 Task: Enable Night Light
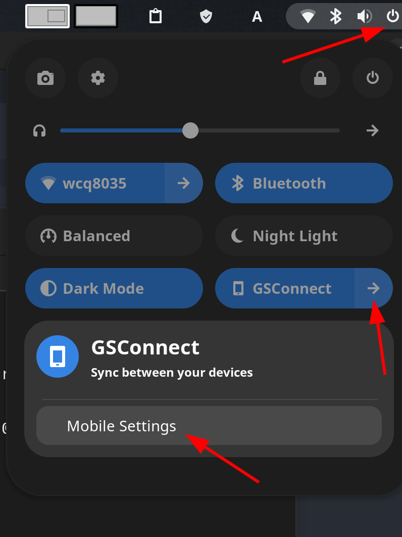304,236
